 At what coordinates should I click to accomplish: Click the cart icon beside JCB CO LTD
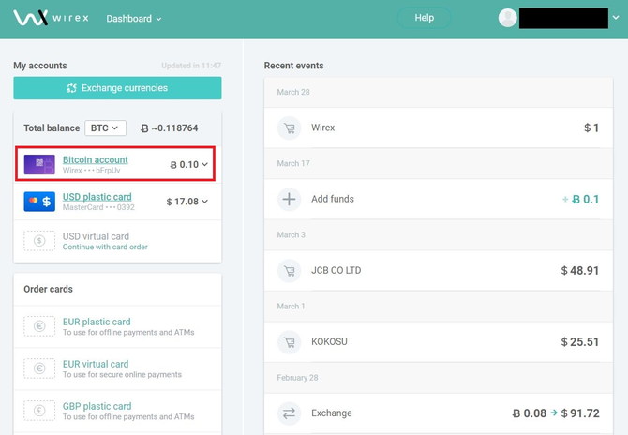click(x=290, y=270)
